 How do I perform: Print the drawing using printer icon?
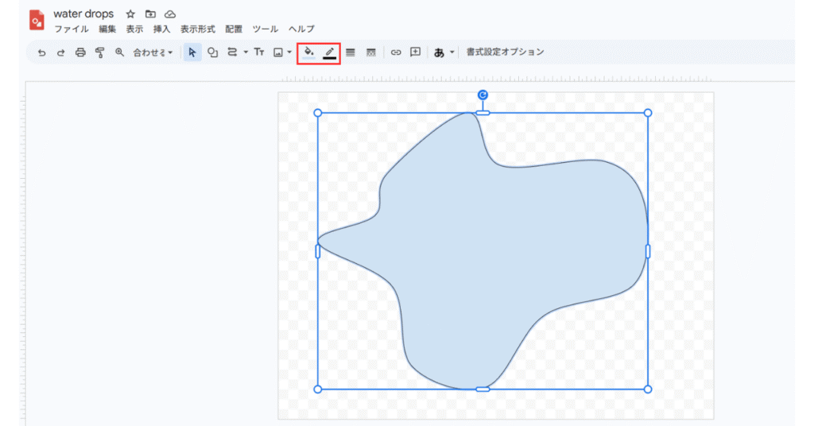click(x=80, y=52)
